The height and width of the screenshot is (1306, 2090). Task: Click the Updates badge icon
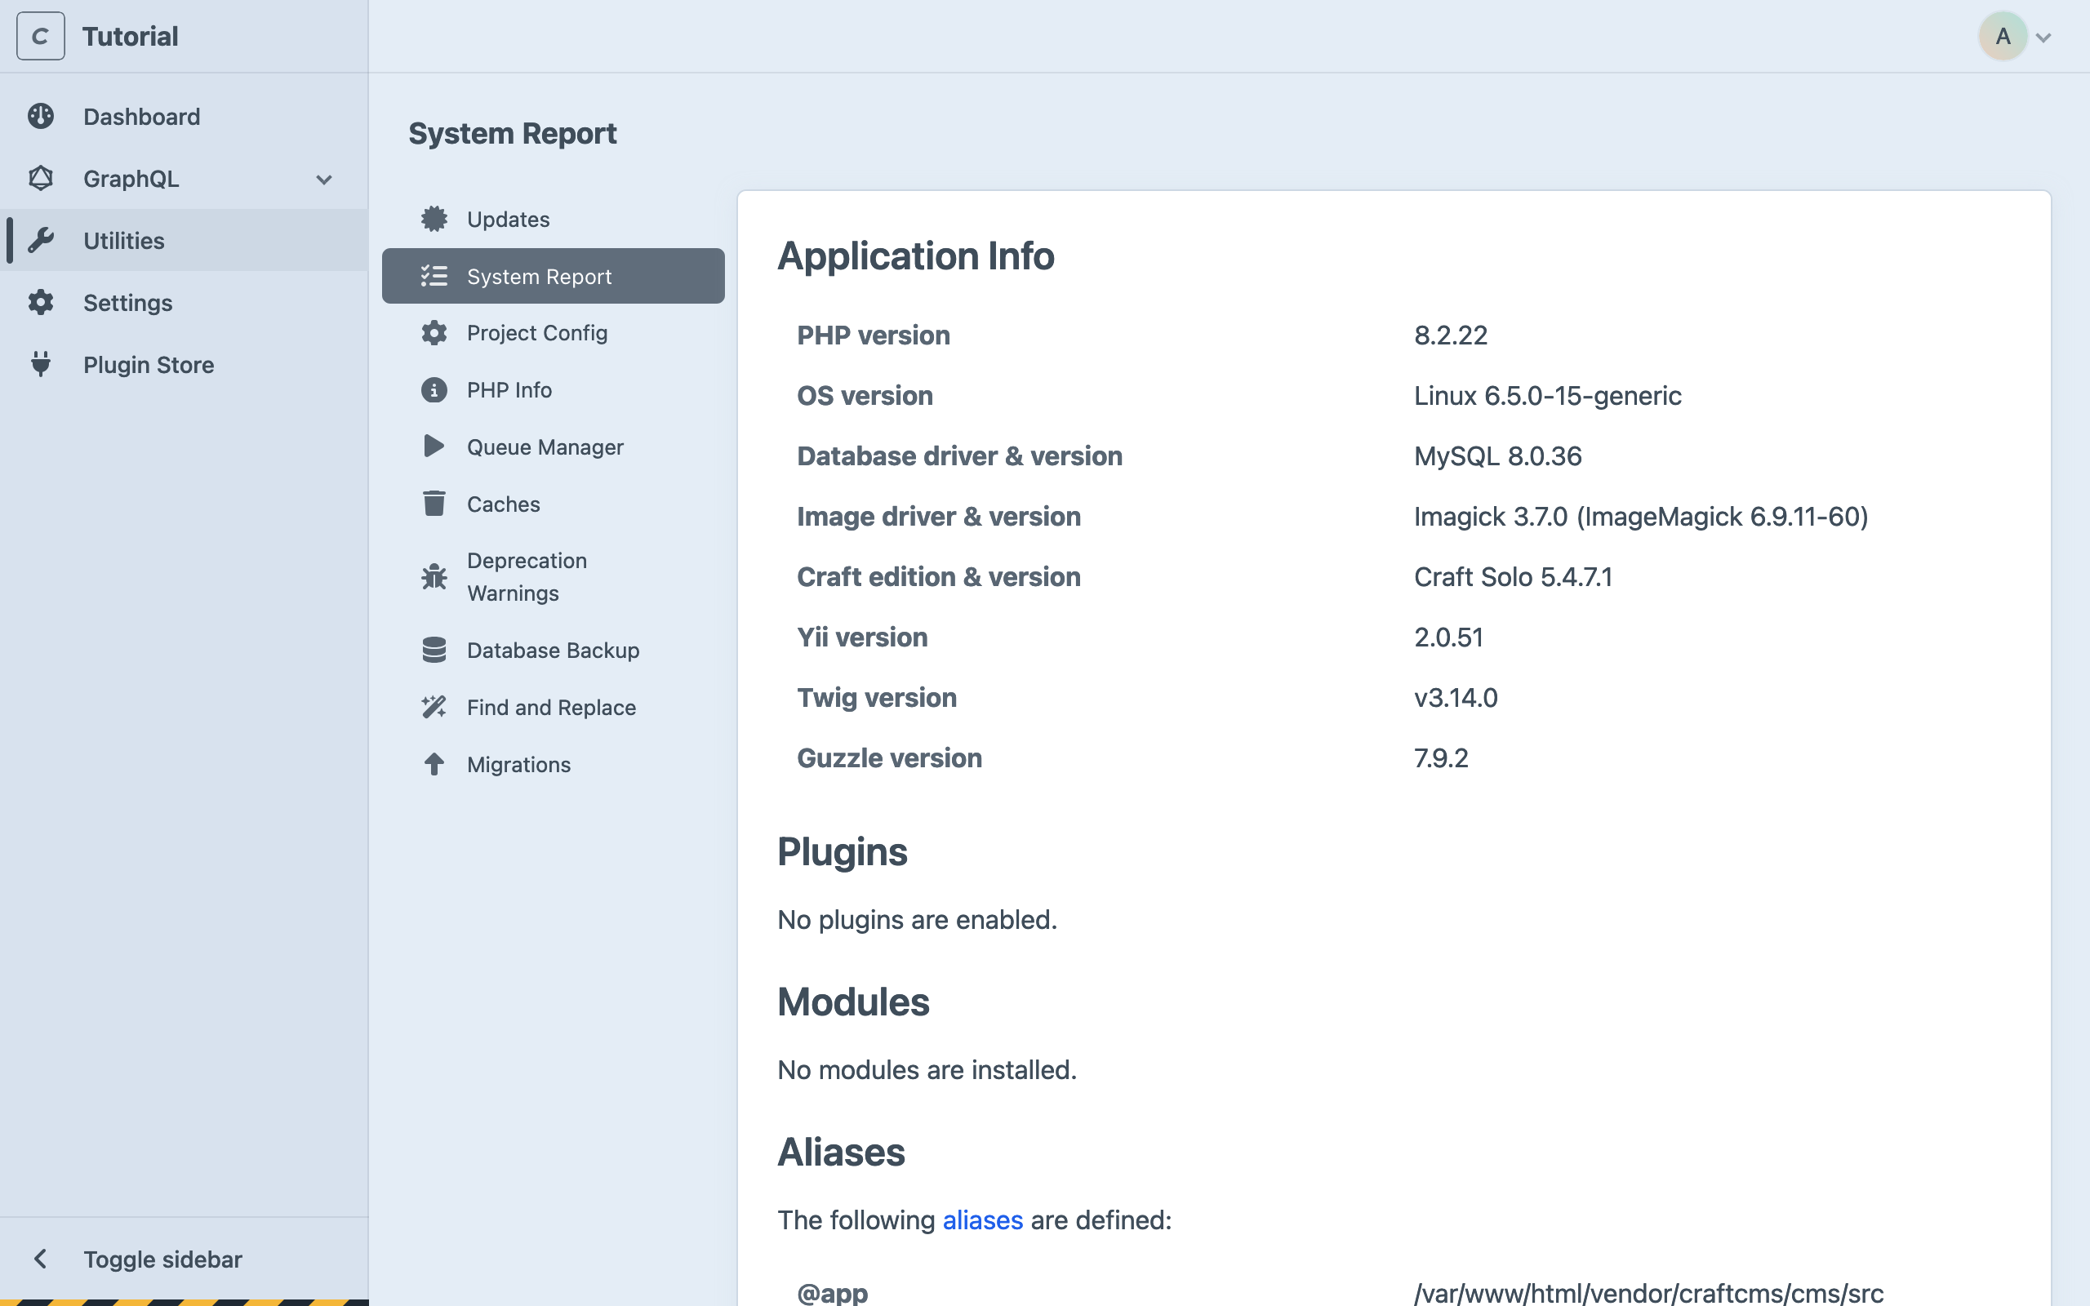434,219
